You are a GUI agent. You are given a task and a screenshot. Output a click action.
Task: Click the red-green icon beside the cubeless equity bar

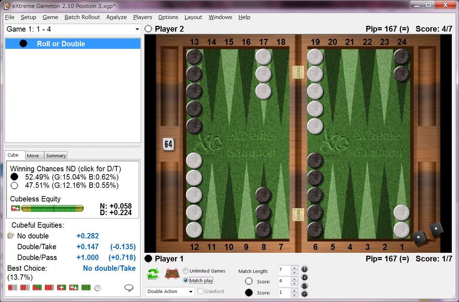pos(15,208)
